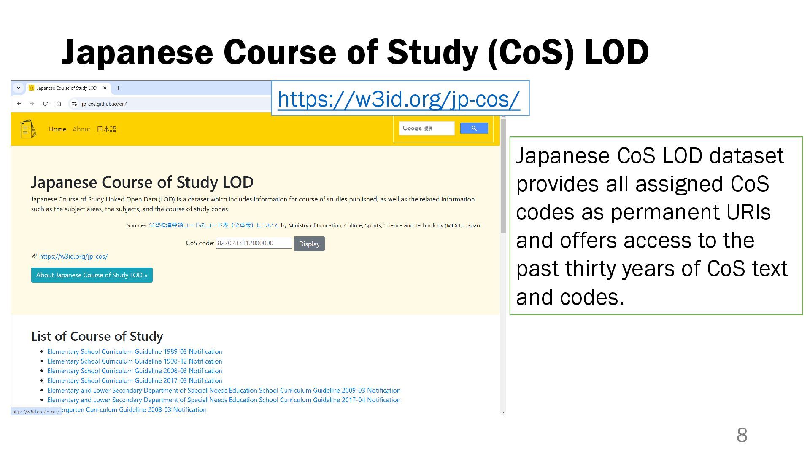The width and height of the screenshot is (810, 455).
Task: Open the large w3id.org/jp-cos hyperlink
Action: (x=398, y=99)
